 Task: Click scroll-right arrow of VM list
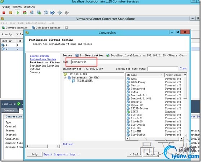click(x=182, y=139)
